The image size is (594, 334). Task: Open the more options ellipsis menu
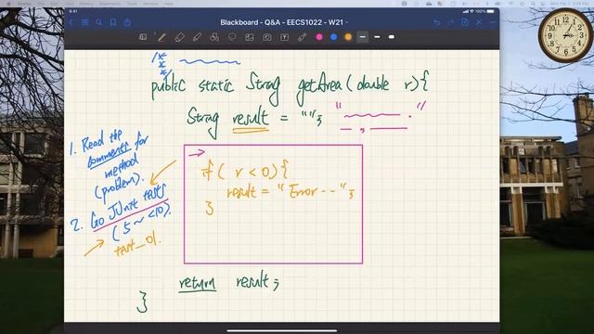(493, 22)
